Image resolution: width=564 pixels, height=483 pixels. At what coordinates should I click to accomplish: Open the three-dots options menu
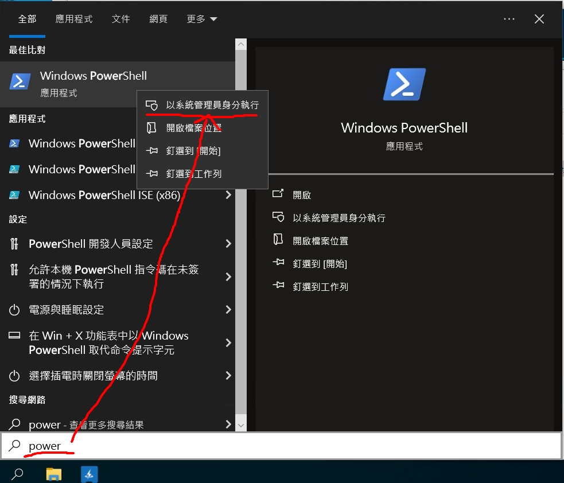point(509,19)
